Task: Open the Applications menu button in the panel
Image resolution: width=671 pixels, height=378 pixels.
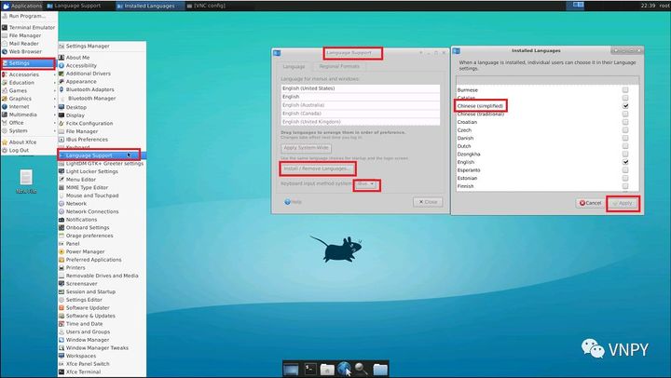Action: coord(22,6)
